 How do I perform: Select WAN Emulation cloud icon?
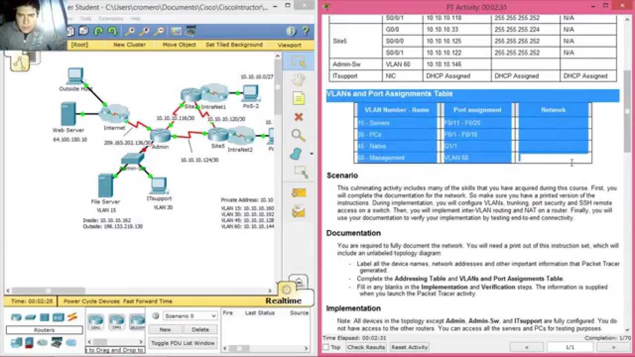[x=43, y=342]
